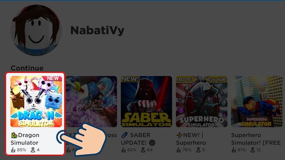Open the Superhero Simulator egg hunt thumbnail
This screenshot has width=285, height=160.
[x=202, y=101]
